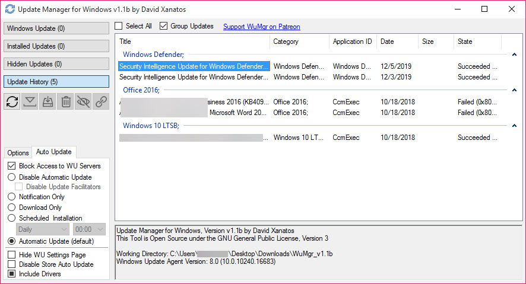This screenshot has height=284, width=526.
Task: Open the 00:00 time dropdown
Action: (x=89, y=229)
